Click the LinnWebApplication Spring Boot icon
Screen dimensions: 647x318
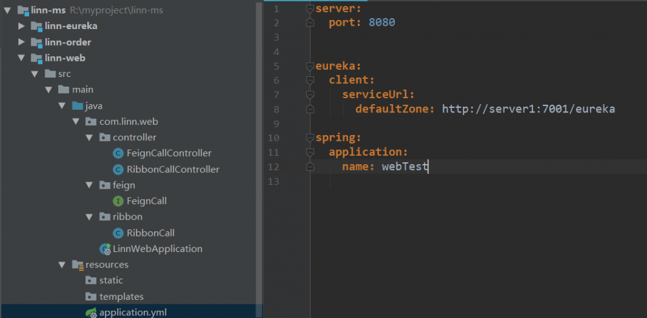(x=105, y=249)
